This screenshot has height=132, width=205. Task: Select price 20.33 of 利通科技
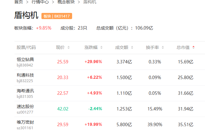(x=63, y=78)
